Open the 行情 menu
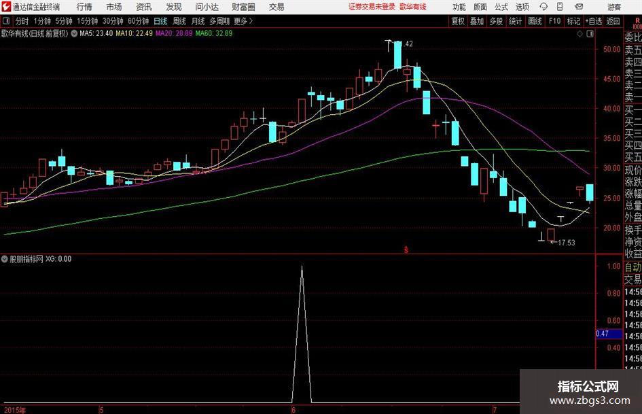Viewport: 642px width, 414px height. pos(84,7)
